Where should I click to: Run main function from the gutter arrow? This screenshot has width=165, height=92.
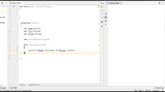tap(14, 6)
